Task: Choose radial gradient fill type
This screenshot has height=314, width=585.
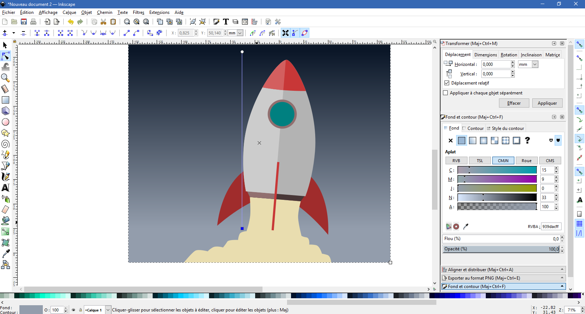Action: (x=484, y=141)
